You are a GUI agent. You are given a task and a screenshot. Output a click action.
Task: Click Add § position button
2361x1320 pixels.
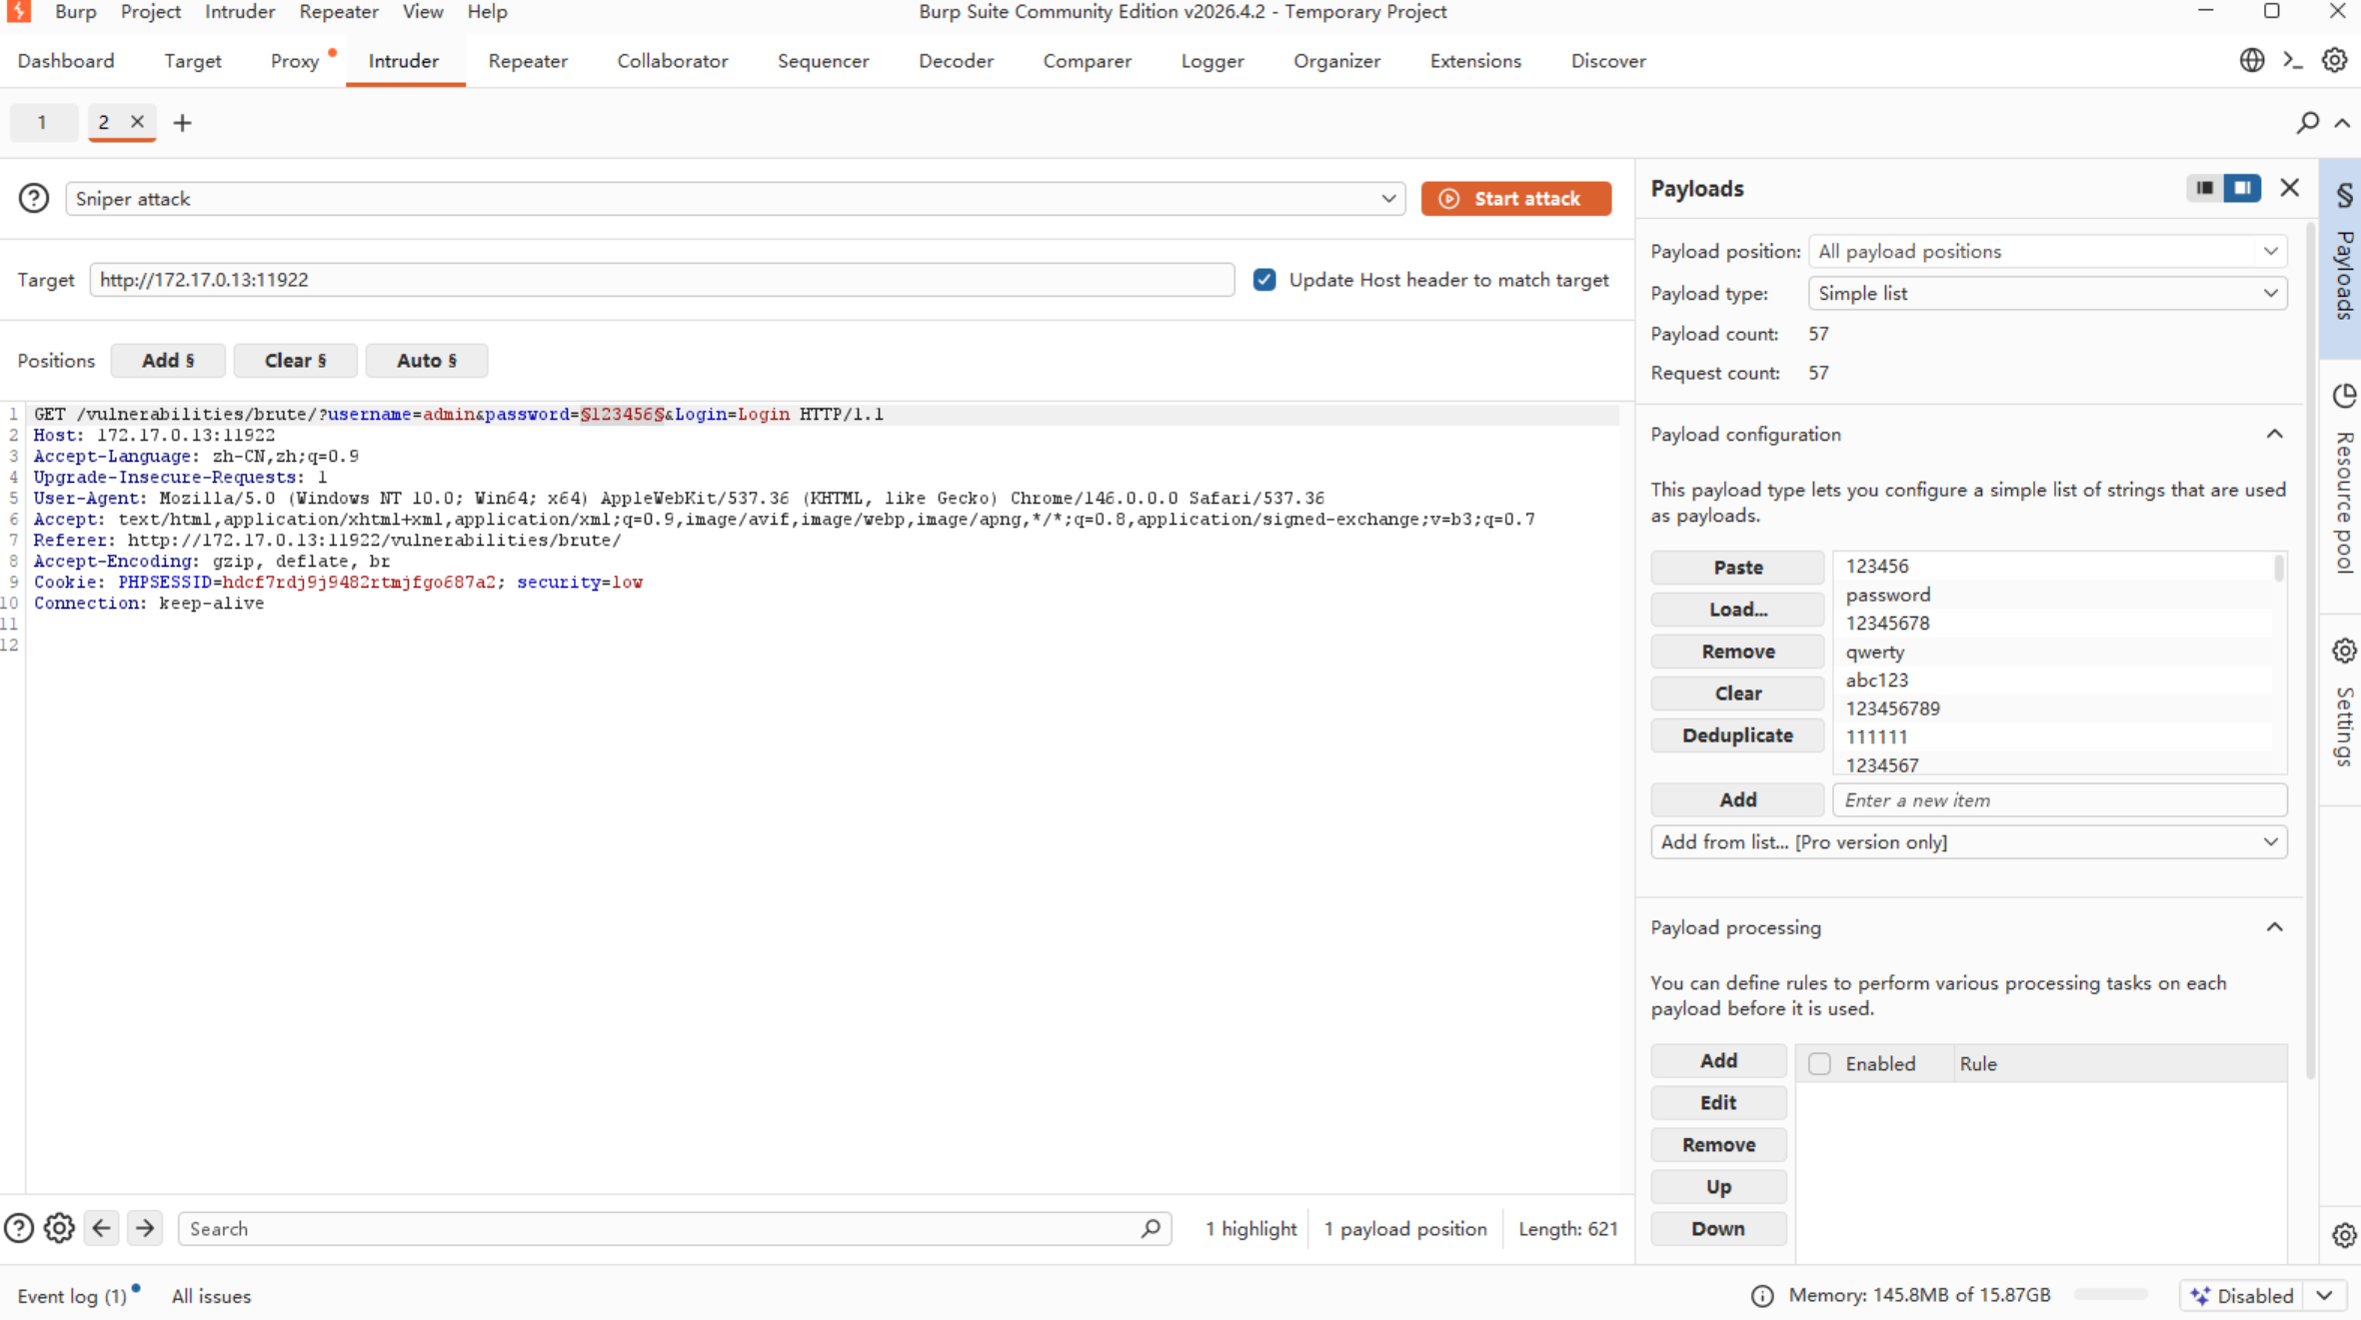(168, 361)
